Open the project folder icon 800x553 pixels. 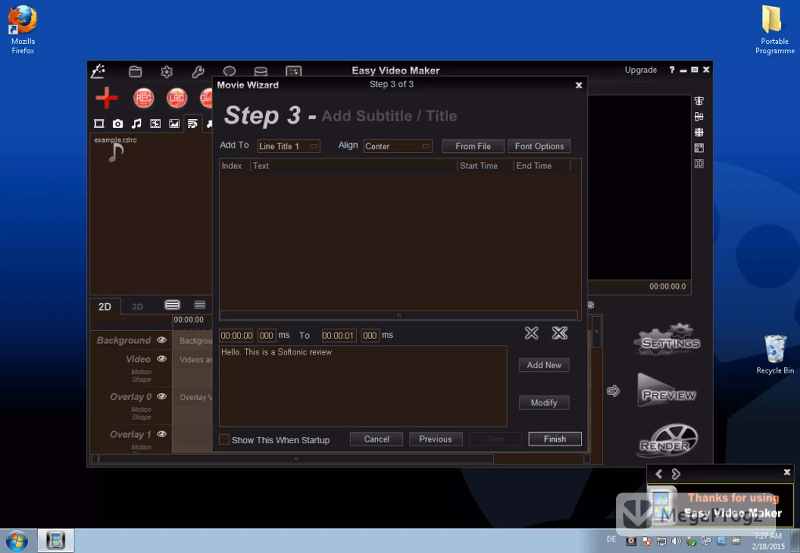(x=135, y=72)
